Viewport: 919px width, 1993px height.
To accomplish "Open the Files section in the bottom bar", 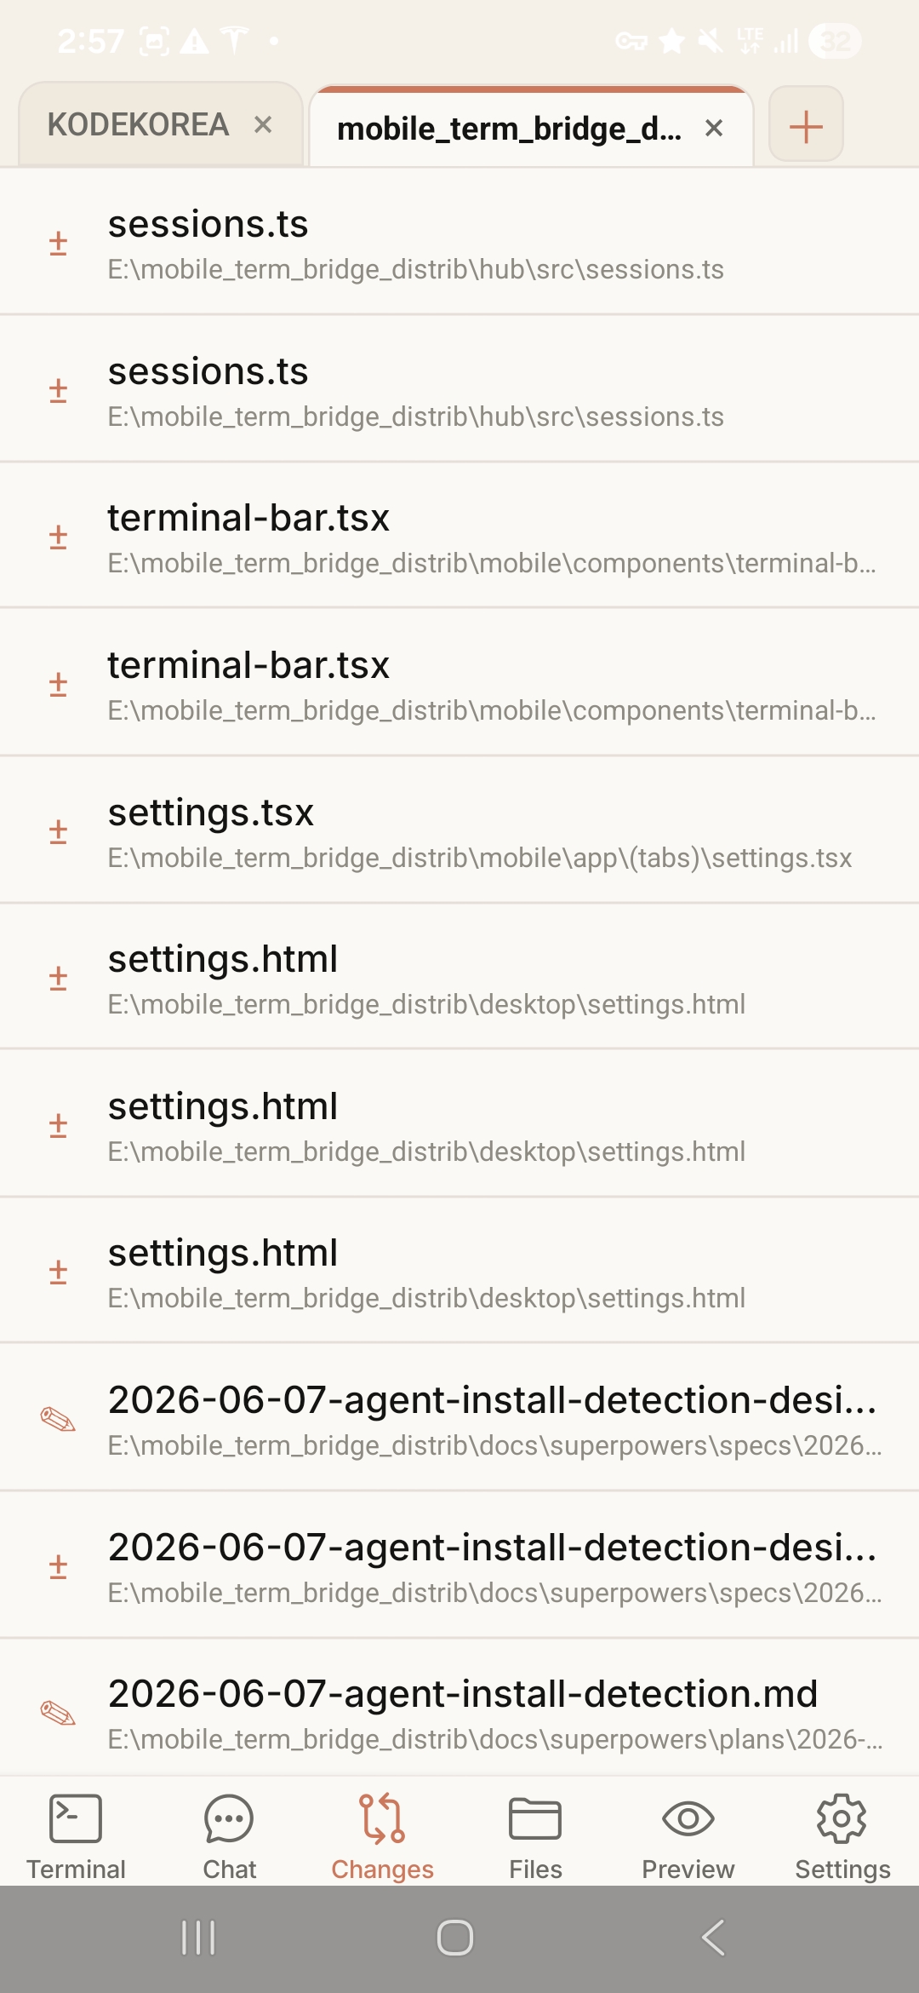I will point(535,1835).
